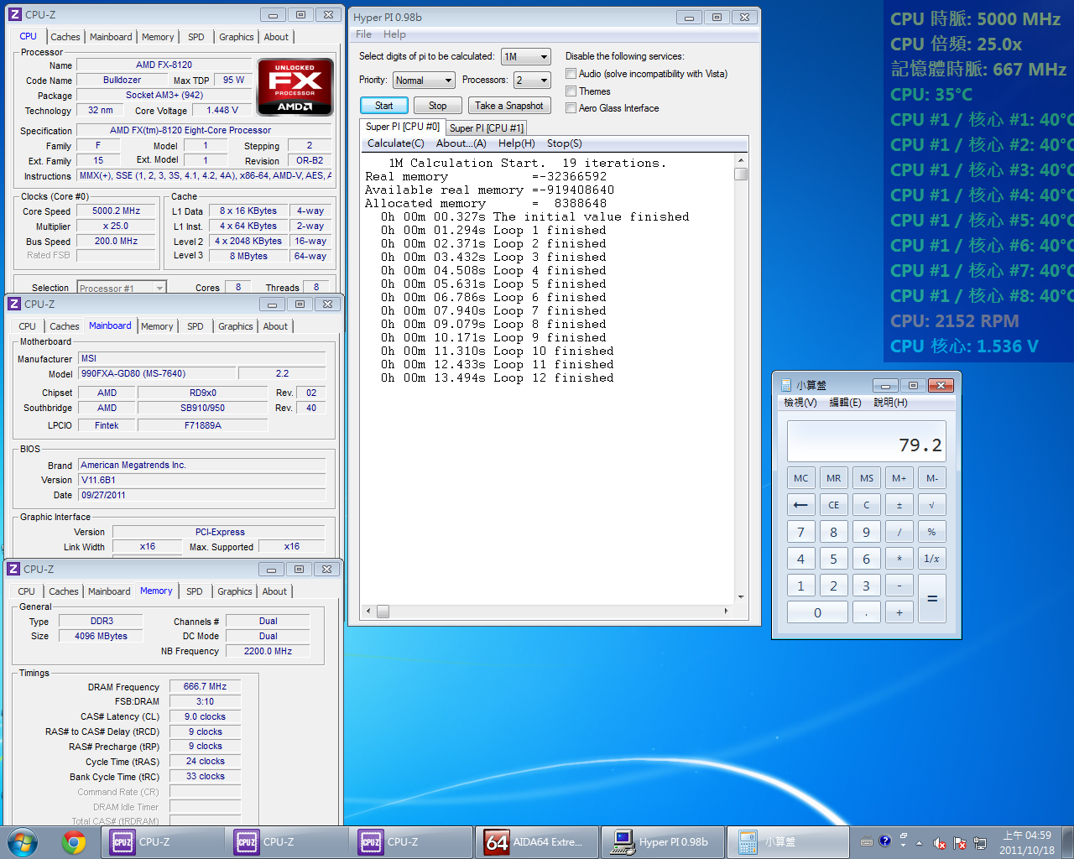Click the Super PI scroll down arrow

coord(740,597)
